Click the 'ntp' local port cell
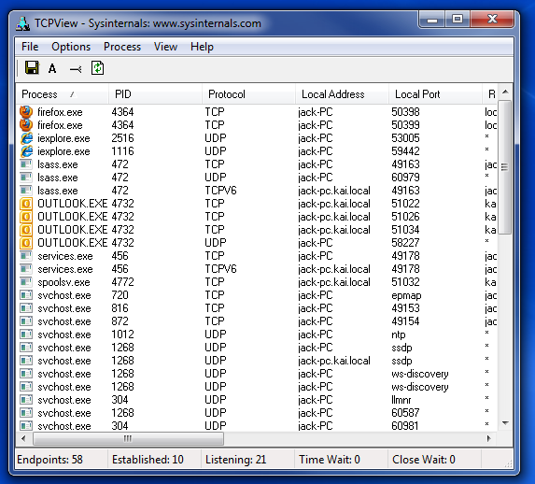 (398, 335)
